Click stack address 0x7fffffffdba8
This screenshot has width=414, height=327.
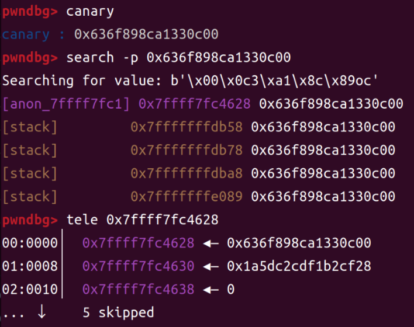pos(187,173)
